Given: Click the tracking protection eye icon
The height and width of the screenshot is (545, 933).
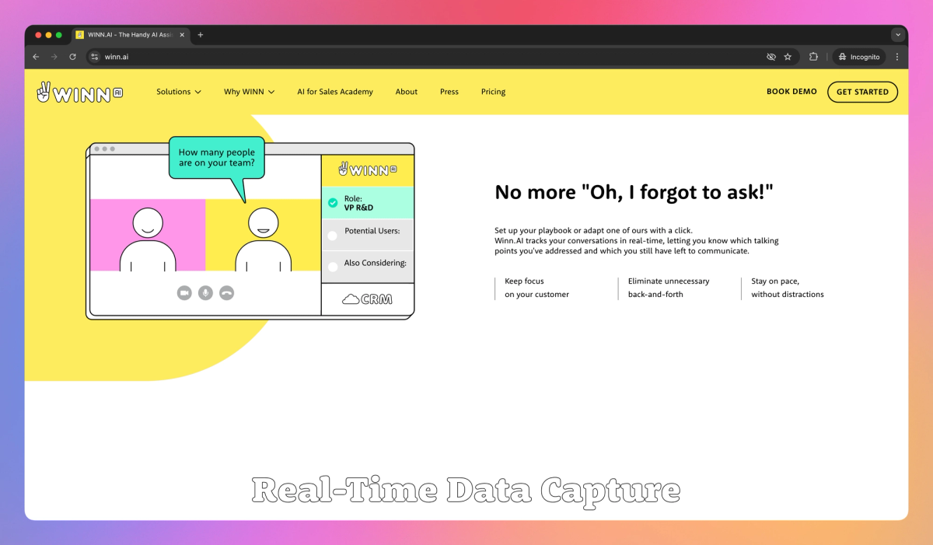Looking at the screenshot, I should tap(771, 57).
